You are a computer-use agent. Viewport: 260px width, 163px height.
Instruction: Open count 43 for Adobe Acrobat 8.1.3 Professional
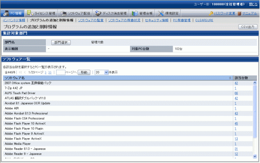[236, 114]
